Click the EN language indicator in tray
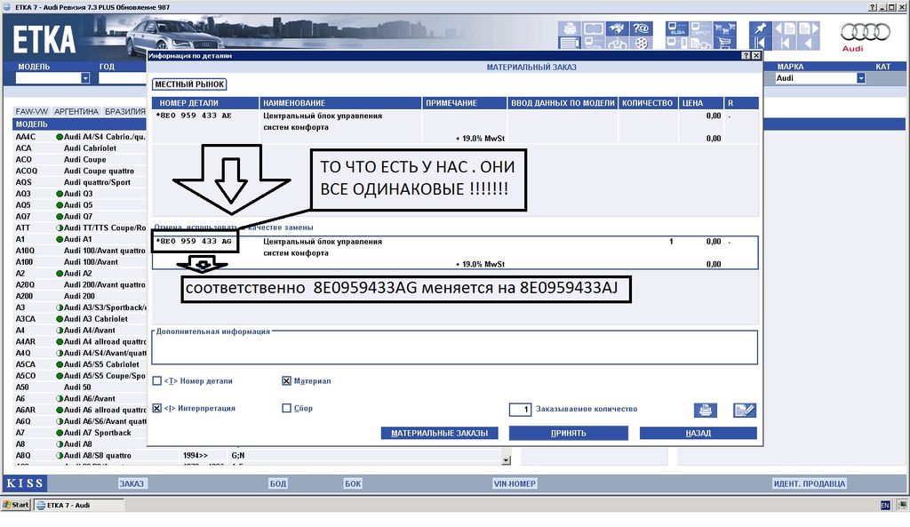The width and height of the screenshot is (910, 527). click(885, 506)
